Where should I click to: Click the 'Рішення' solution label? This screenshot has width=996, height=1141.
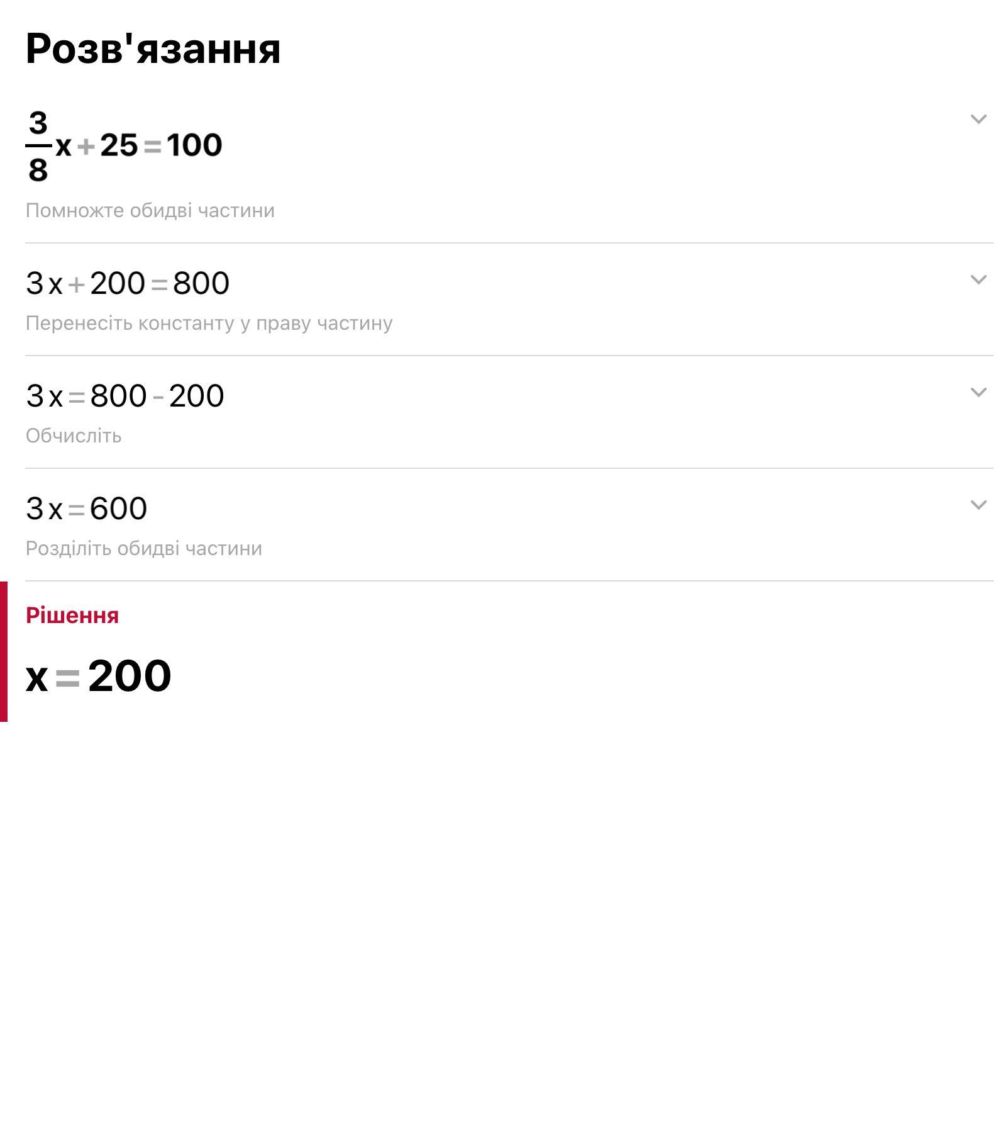tap(72, 615)
